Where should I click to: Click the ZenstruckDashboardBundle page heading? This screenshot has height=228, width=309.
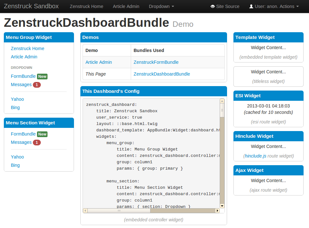pos(86,23)
